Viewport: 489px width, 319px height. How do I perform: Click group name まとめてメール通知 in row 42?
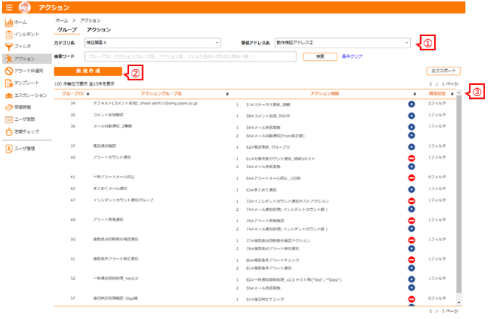(x=110, y=188)
